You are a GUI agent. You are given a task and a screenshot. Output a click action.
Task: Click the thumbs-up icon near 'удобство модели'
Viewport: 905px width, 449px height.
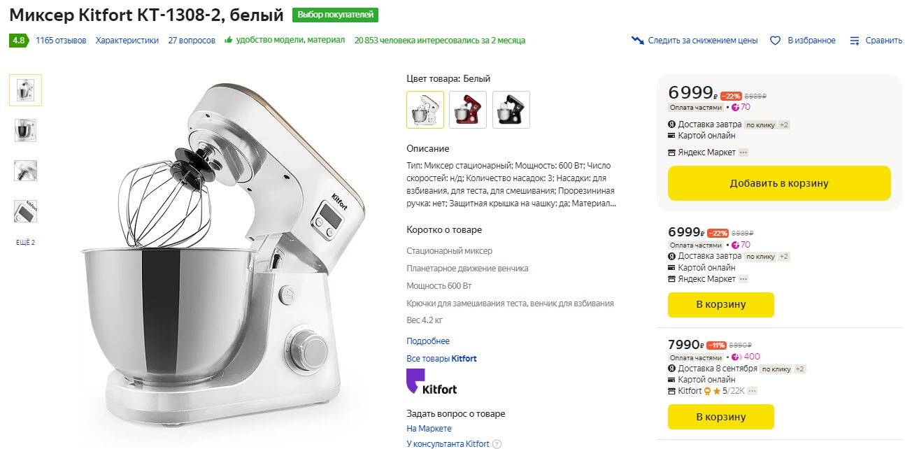pyautogui.click(x=229, y=40)
